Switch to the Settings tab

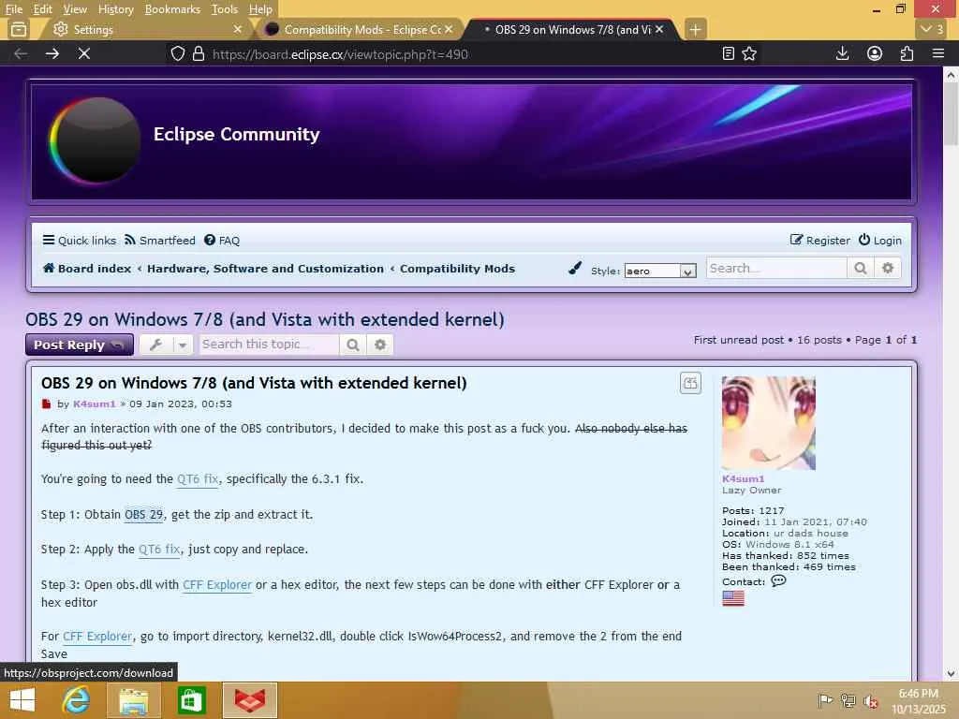pos(145,29)
